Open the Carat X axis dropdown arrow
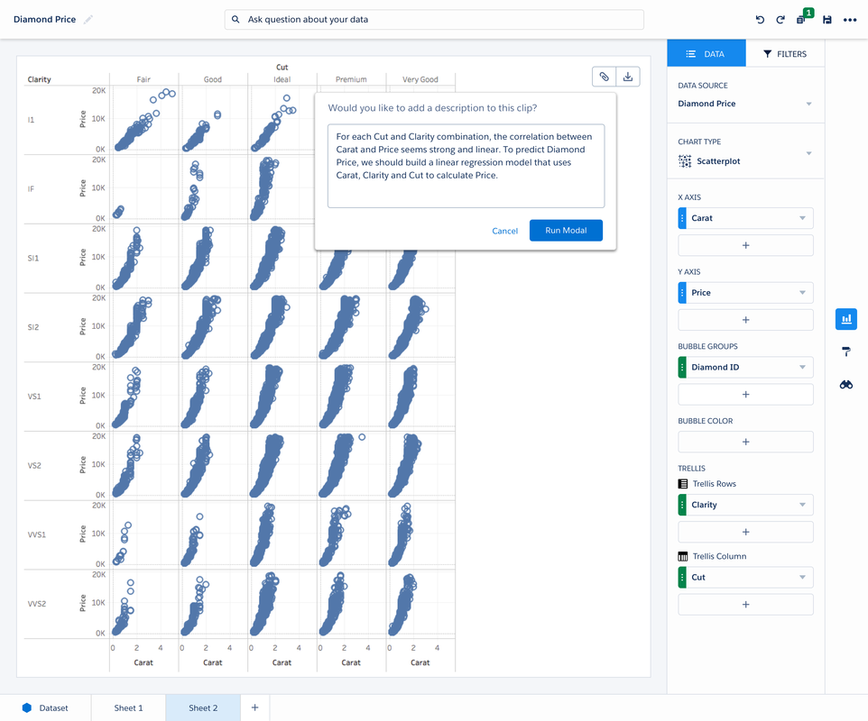The image size is (868, 721). (x=802, y=218)
